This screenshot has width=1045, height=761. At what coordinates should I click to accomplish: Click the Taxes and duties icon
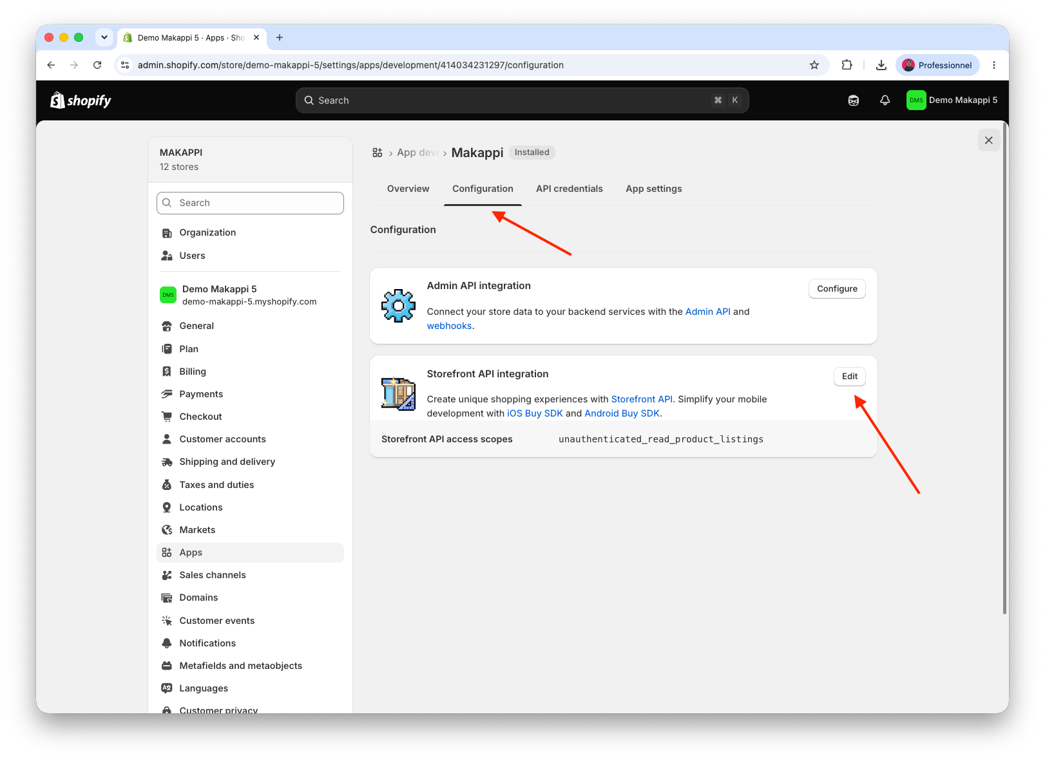[167, 485]
